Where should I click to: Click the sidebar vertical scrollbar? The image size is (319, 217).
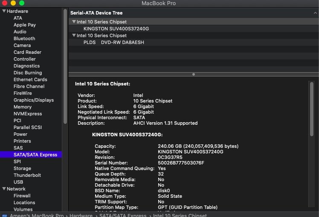click(x=65, y=67)
